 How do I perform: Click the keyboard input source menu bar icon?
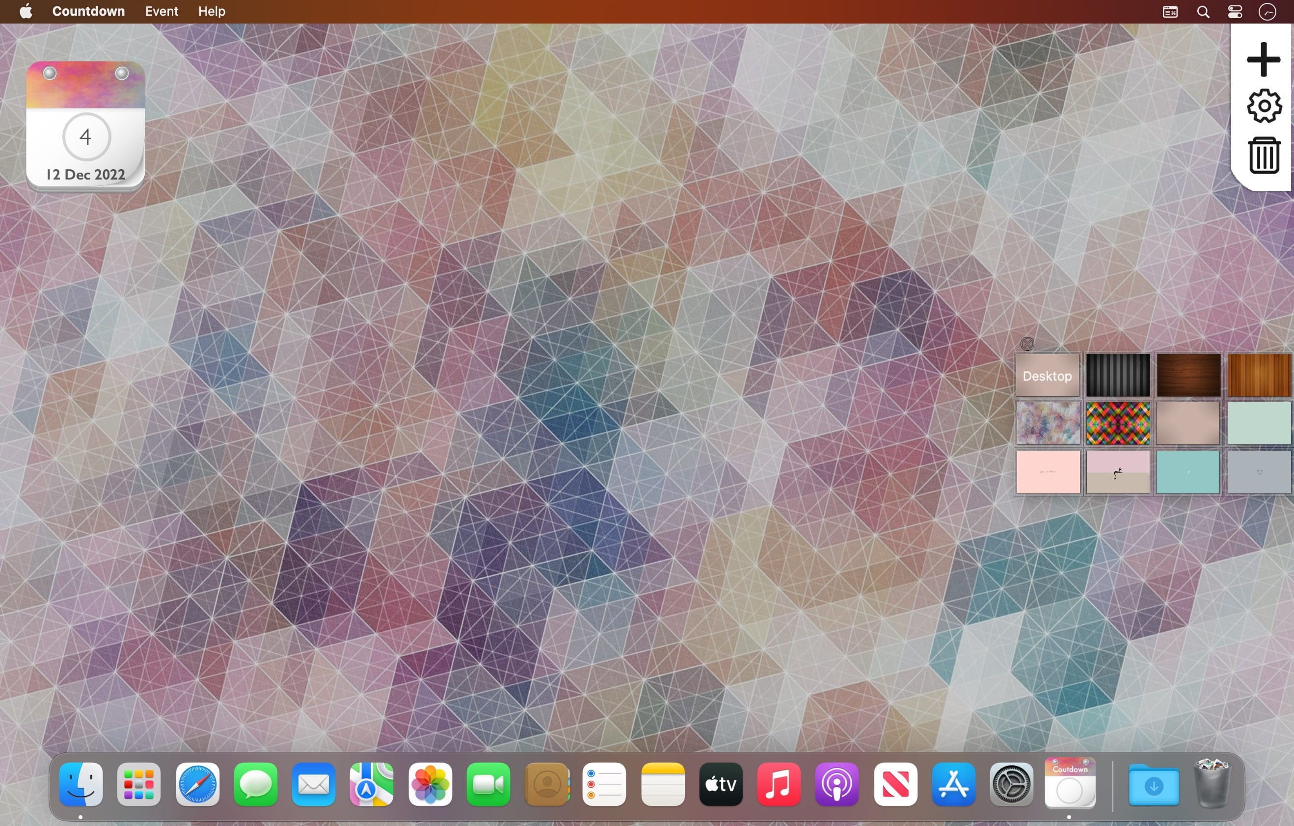pyautogui.click(x=1170, y=12)
